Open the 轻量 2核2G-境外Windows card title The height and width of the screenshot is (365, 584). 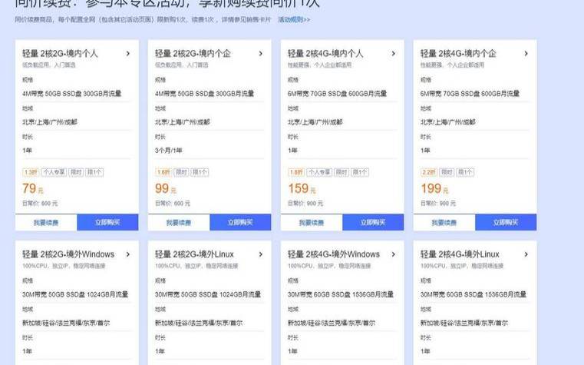tap(68, 254)
